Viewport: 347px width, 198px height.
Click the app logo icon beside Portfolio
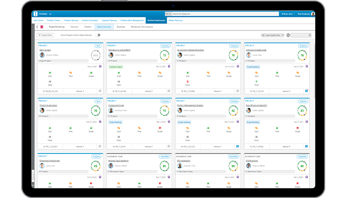(x=35, y=14)
